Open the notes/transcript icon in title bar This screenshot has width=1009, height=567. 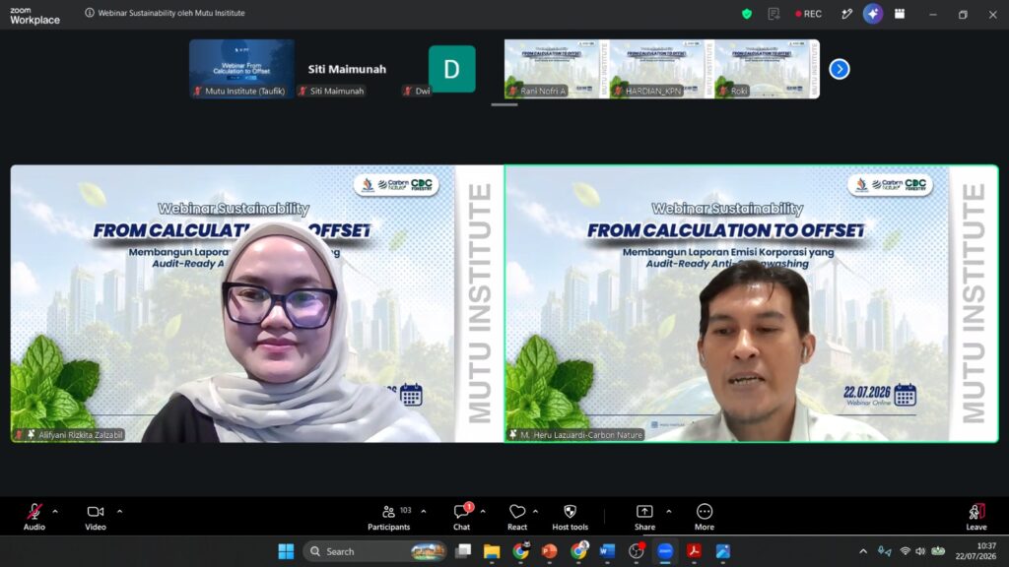coord(774,14)
